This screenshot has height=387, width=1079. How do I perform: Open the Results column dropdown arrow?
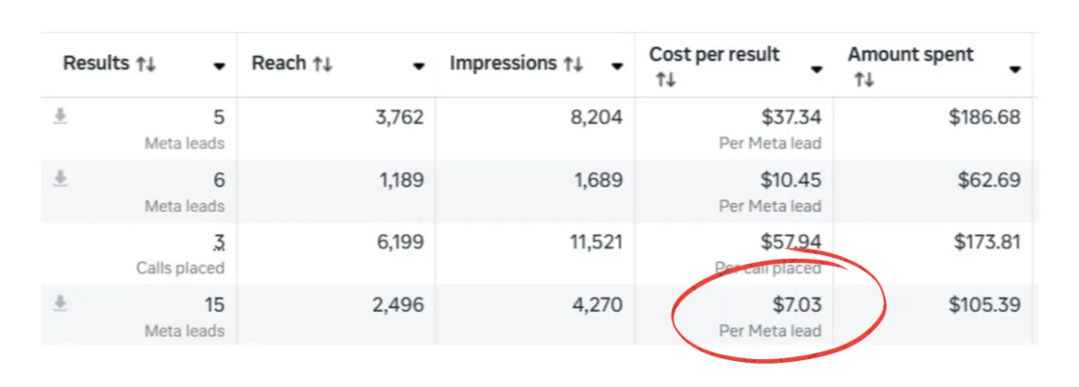(x=219, y=66)
